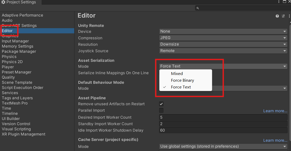This screenshot has width=291, height=151.
Task: Click the settings search field
Action: (x=243, y=8)
